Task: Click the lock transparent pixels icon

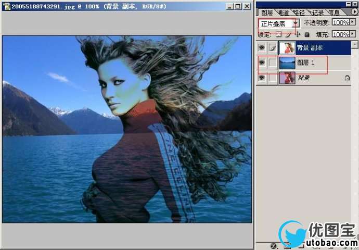Action: pyautogui.click(x=278, y=34)
